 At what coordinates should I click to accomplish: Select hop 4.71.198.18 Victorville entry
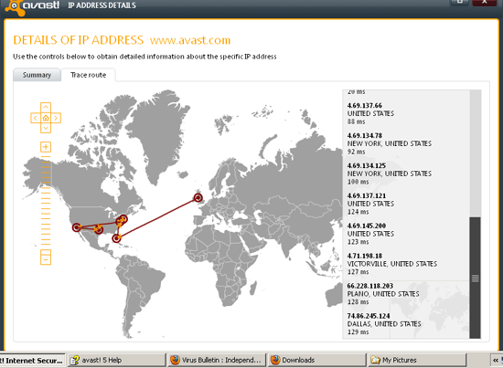(392, 264)
